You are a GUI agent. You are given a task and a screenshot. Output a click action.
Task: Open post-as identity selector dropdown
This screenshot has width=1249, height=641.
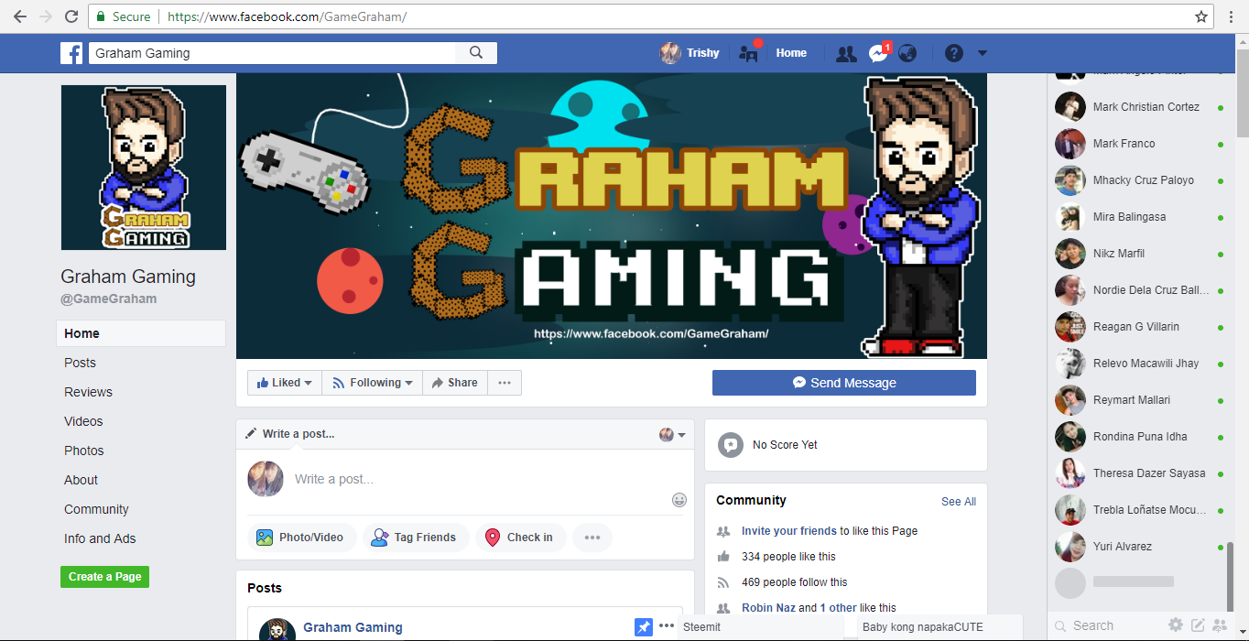672,434
